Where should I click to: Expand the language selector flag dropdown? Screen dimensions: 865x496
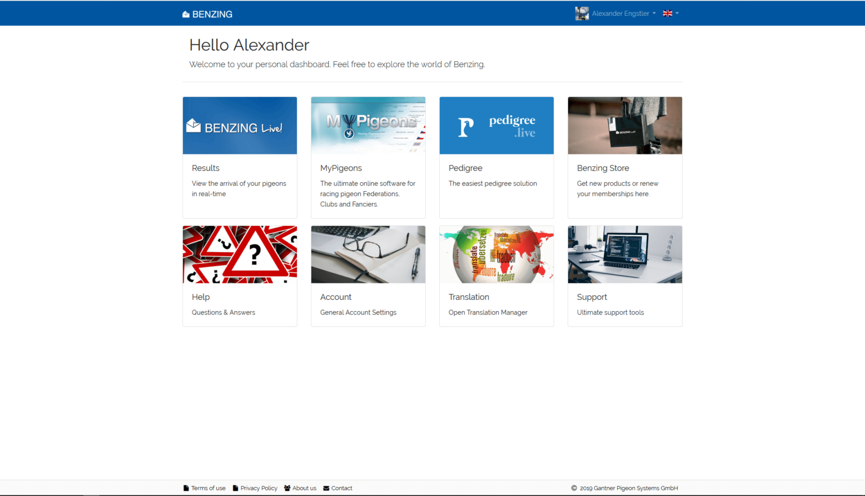[670, 13]
